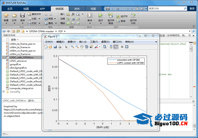Image resolution: width=198 pixels, height=138 pixels.
Task: Switch to the 视图 View ribbon tab
Action: [93, 9]
